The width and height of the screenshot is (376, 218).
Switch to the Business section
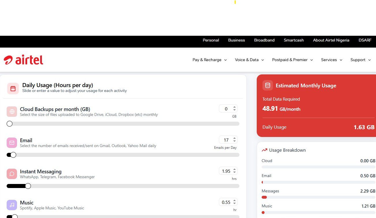click(x=237, y=40)
